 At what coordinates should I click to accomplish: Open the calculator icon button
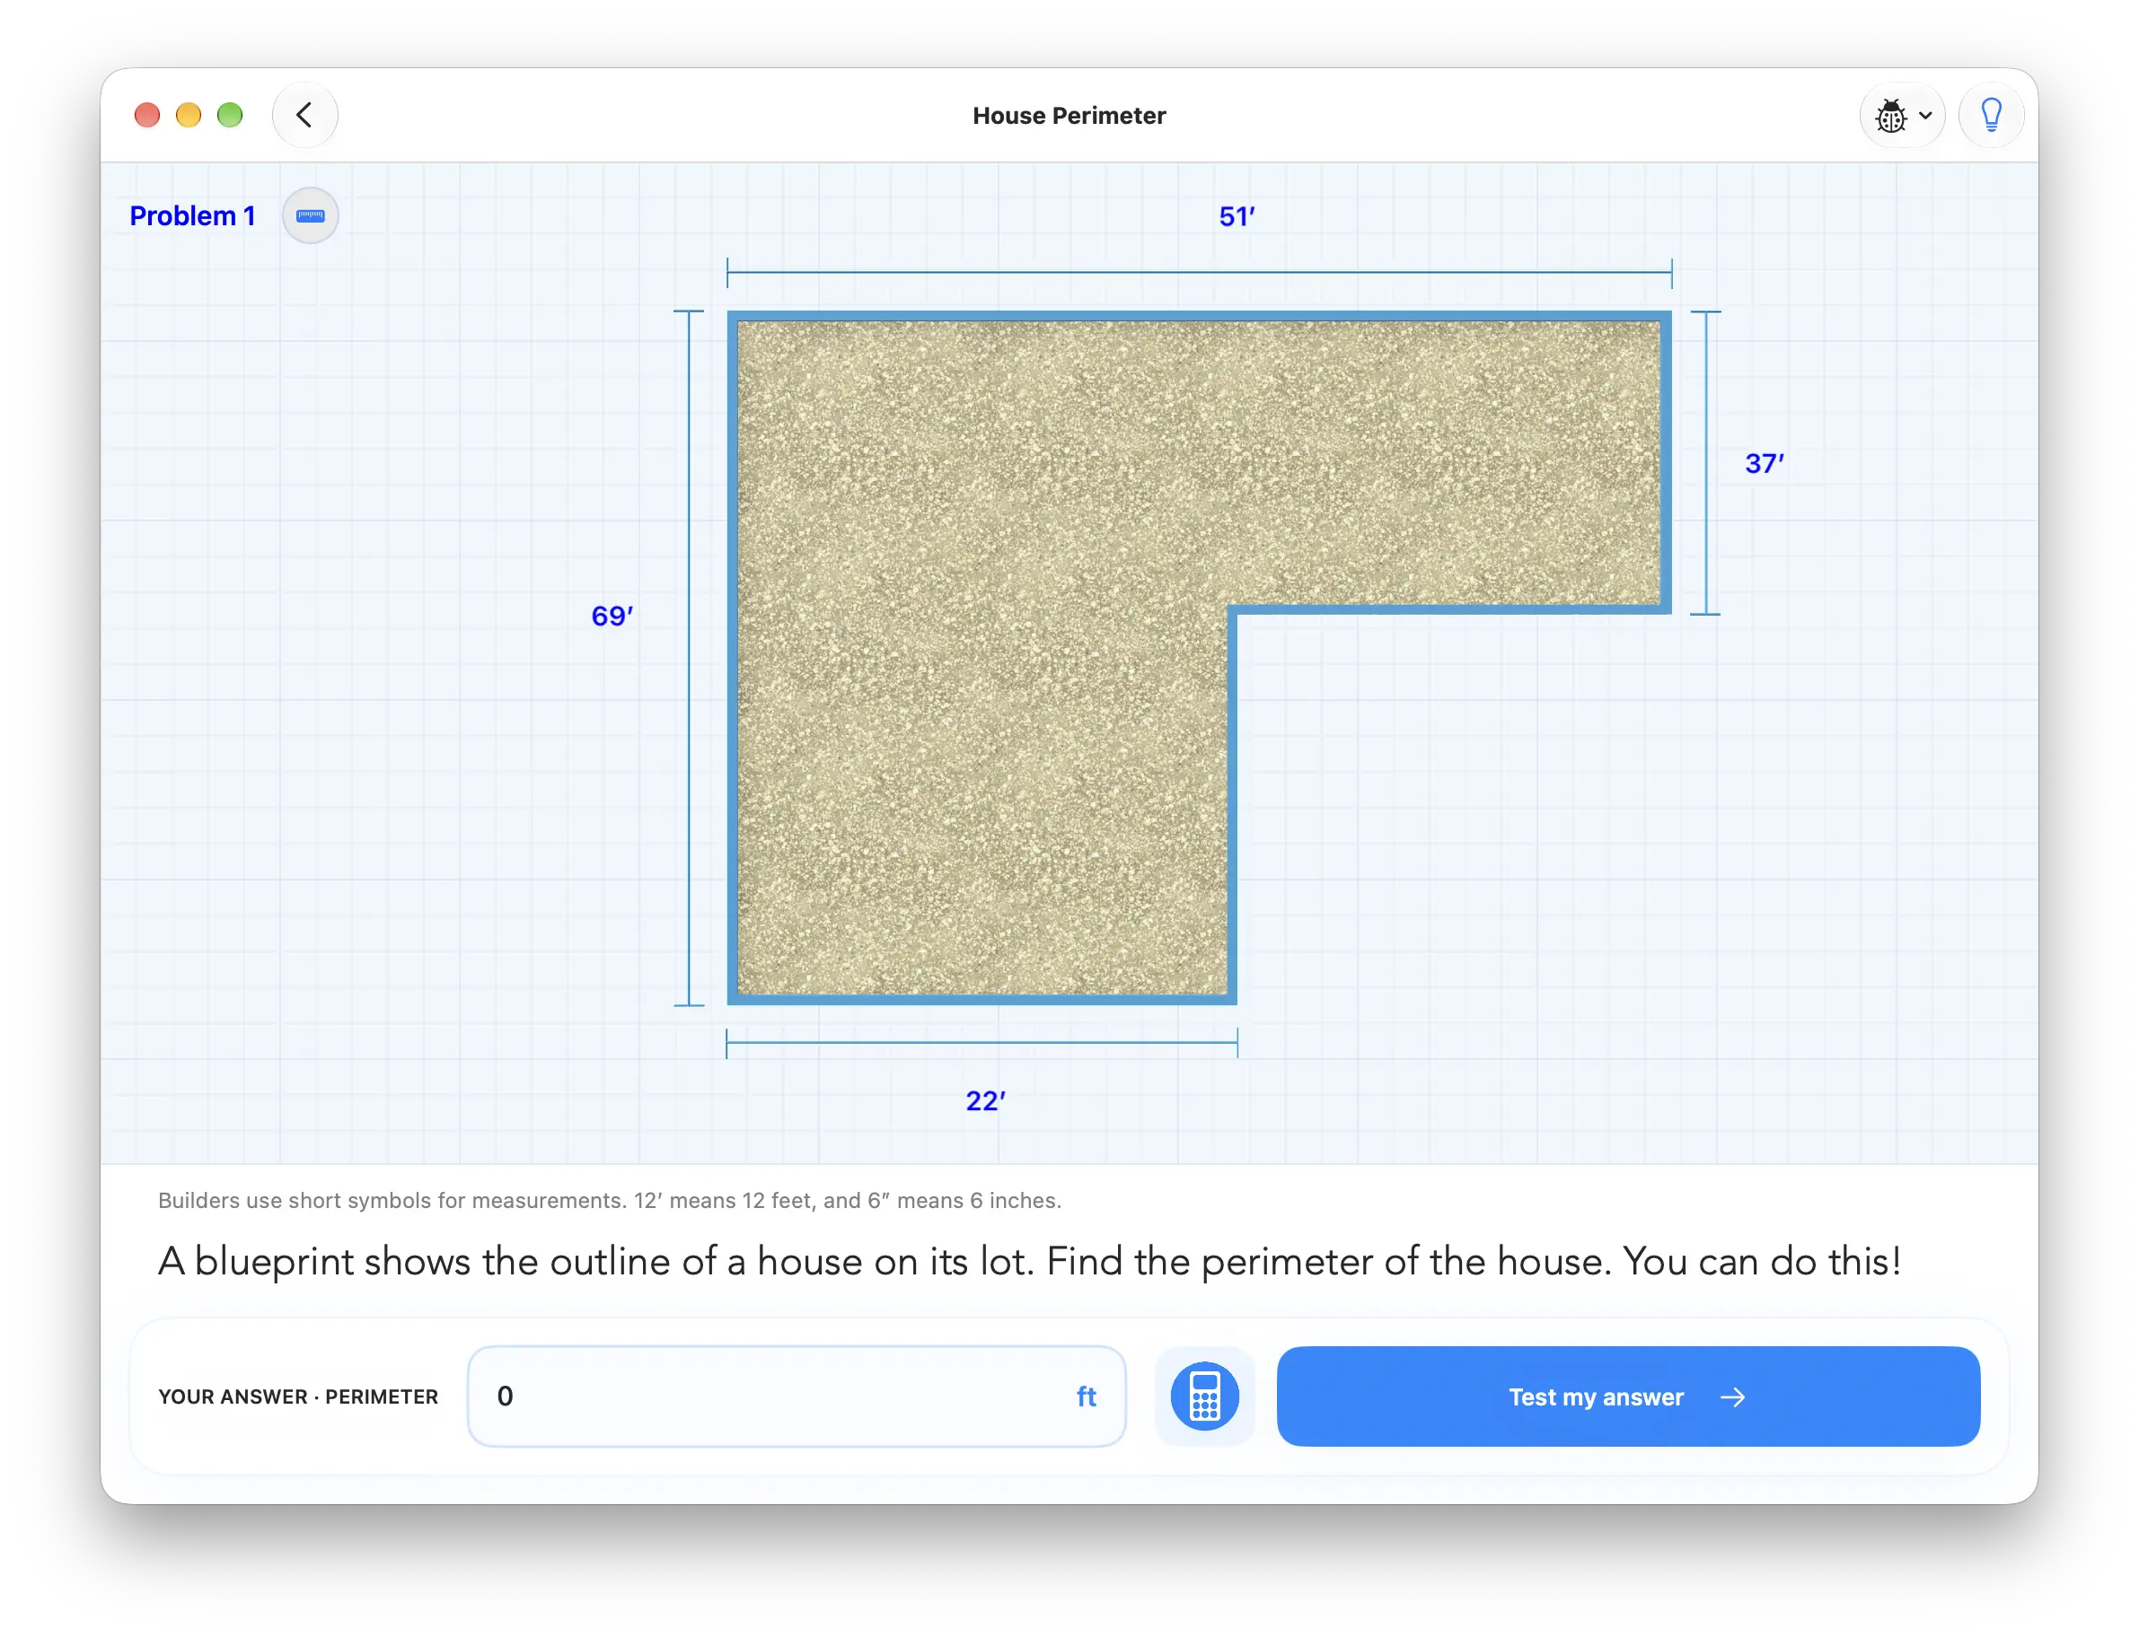(1204, 1396)
